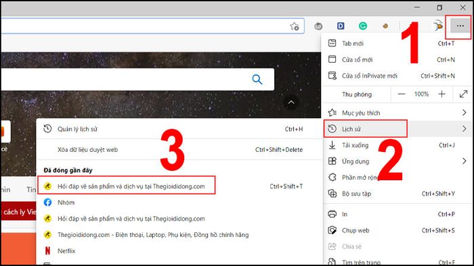This screenshot has height=266, width=474.
Task: Click the add to favorites star icon
Action: (295, 26)
